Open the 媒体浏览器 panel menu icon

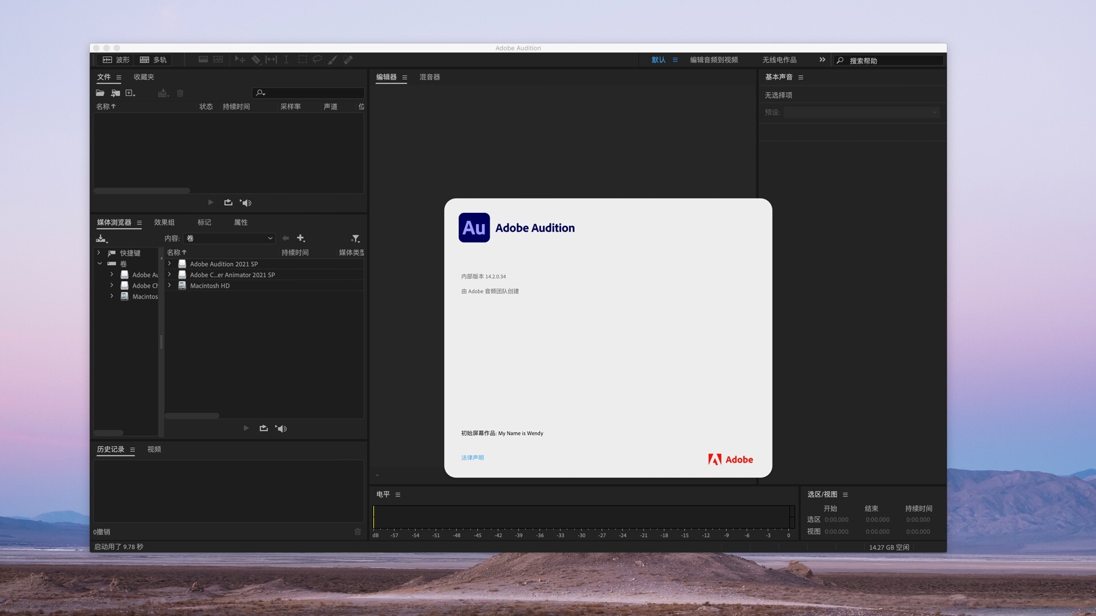(x=139, y=223)
